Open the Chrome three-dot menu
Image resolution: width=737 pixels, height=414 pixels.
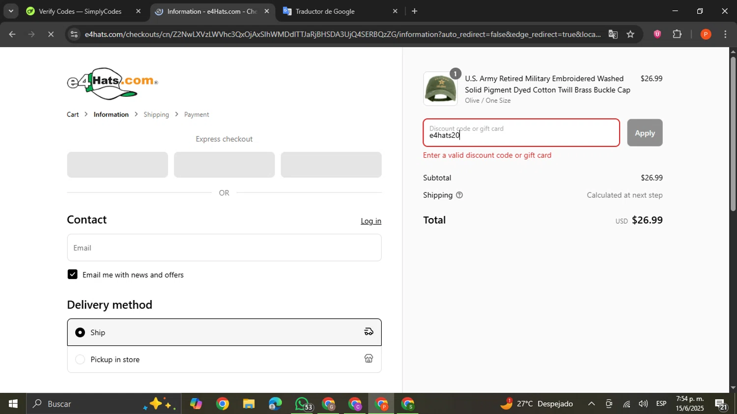[x=725, y=34]
